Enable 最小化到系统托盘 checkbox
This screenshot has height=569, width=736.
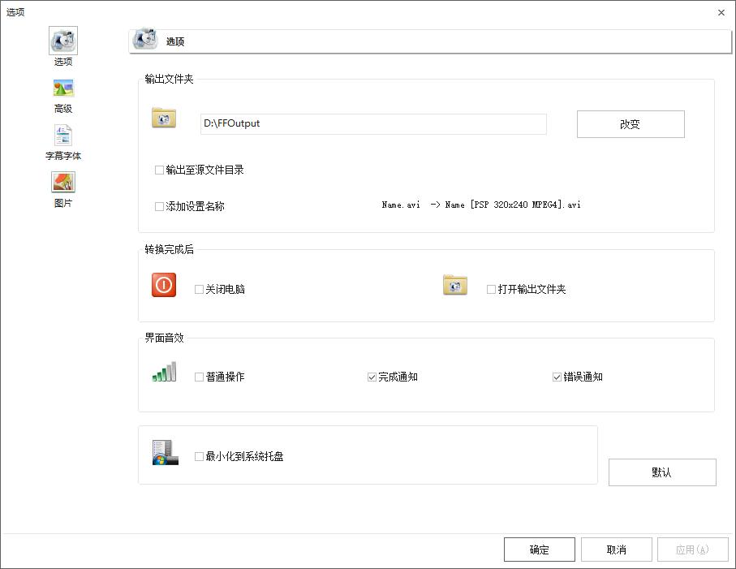tap(199, 456)
